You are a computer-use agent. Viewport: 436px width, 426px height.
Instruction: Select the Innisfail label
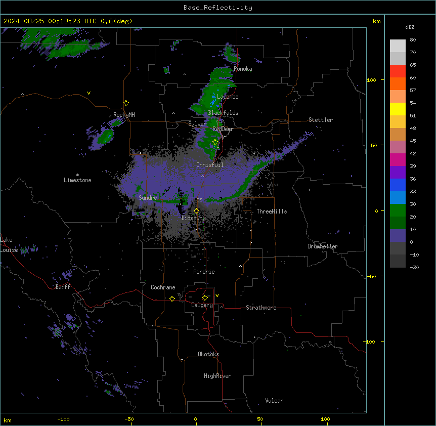210,165
